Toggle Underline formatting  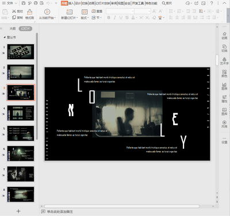coord(121,18)
